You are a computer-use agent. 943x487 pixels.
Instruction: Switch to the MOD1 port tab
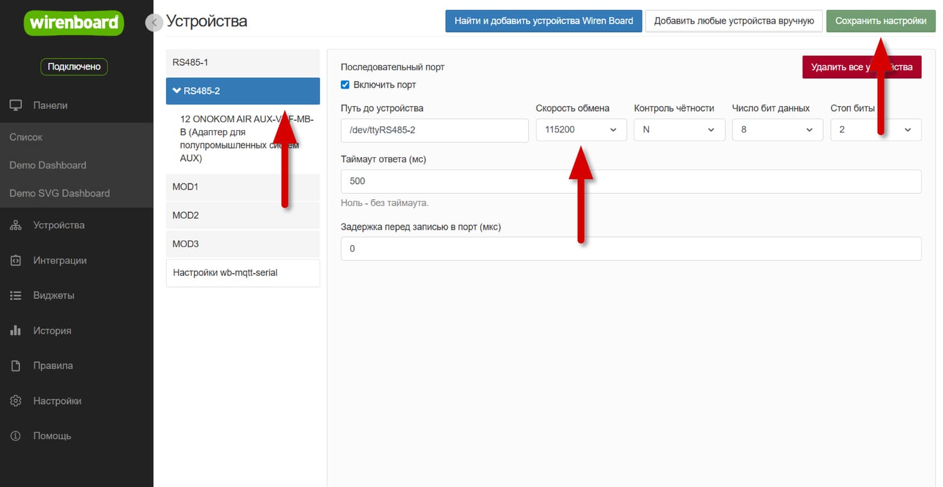click(x=243, y=187)
